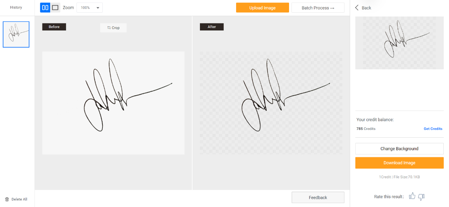Open Batch Process
This screenshot has height=207, width=449.
coord(318,8)
